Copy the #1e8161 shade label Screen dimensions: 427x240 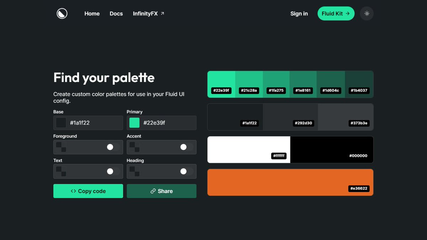coord(304,90)
